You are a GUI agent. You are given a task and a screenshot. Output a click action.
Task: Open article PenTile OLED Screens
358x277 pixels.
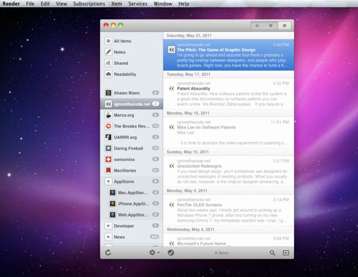click(x=229, y=210)
